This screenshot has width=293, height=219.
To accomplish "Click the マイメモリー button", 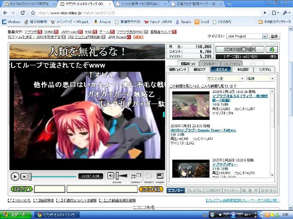I will coord(231,190).
